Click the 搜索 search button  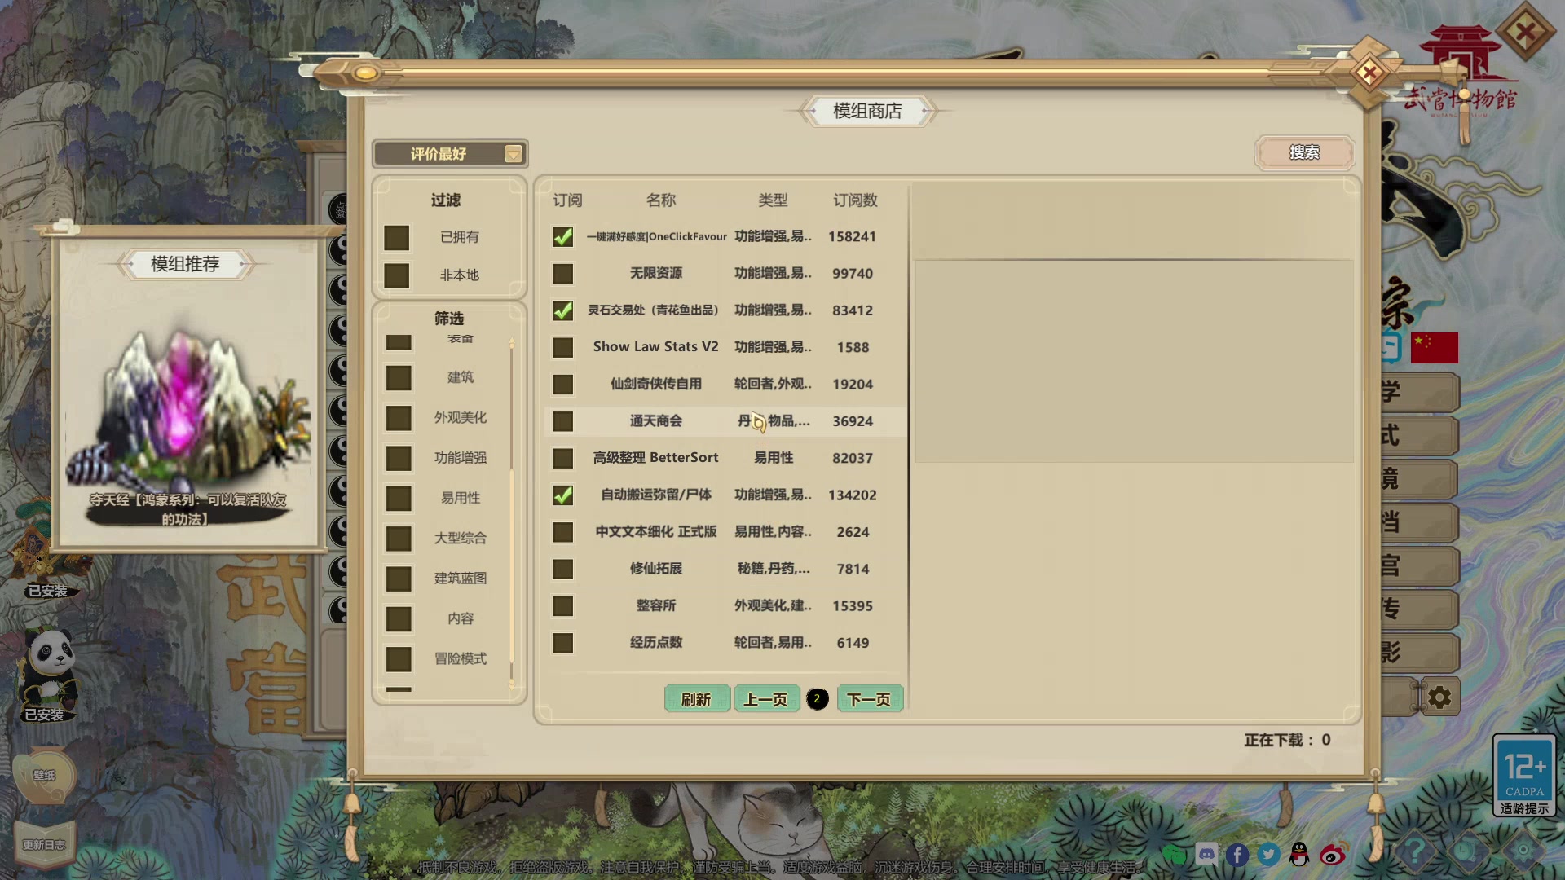coord(1304,152)
